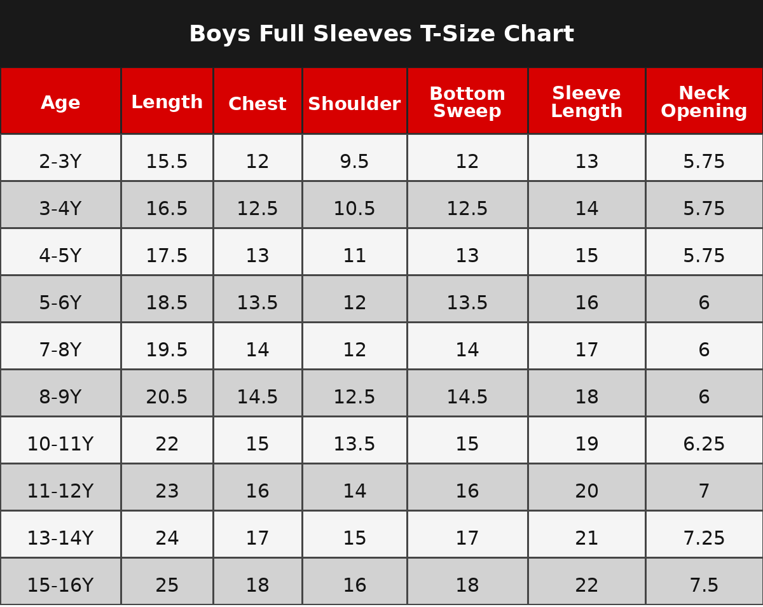Screen dimensions: 763x607
Task: Select the 7.25 neck opening value
Action: click(704, 539)
